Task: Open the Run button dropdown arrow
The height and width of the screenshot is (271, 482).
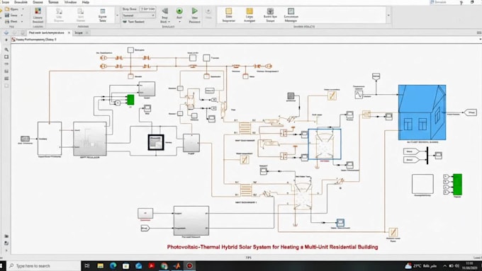Action: click(x=179, y=22)
